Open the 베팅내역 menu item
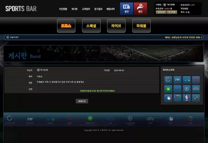This screenshot has height=143, width=208. point(111,9)
